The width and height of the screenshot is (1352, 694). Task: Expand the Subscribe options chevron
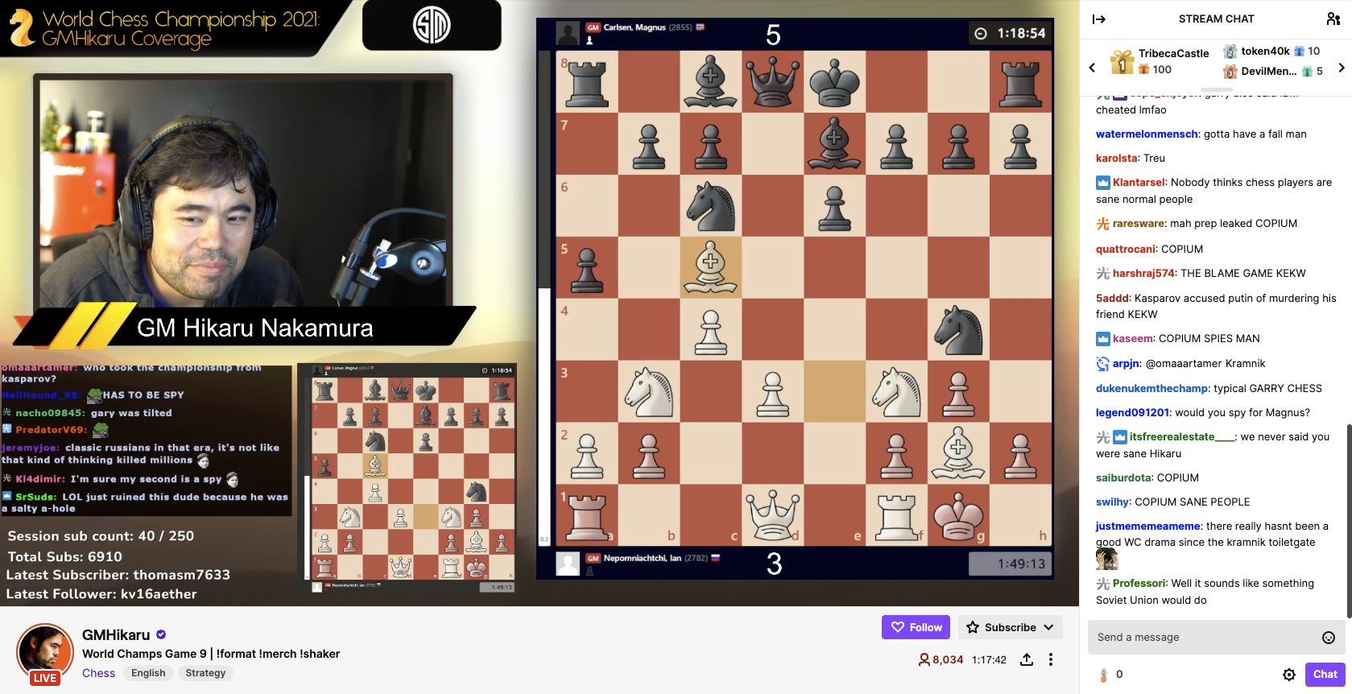pyautogui.click(x=1048, y=627)
